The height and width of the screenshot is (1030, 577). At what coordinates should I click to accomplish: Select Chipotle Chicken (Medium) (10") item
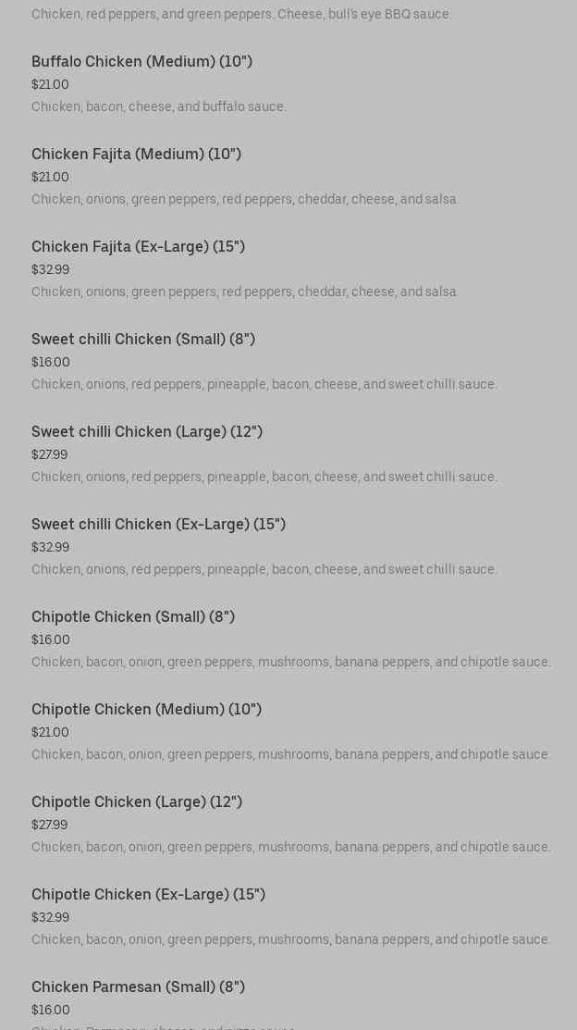(x=146, y=710)
